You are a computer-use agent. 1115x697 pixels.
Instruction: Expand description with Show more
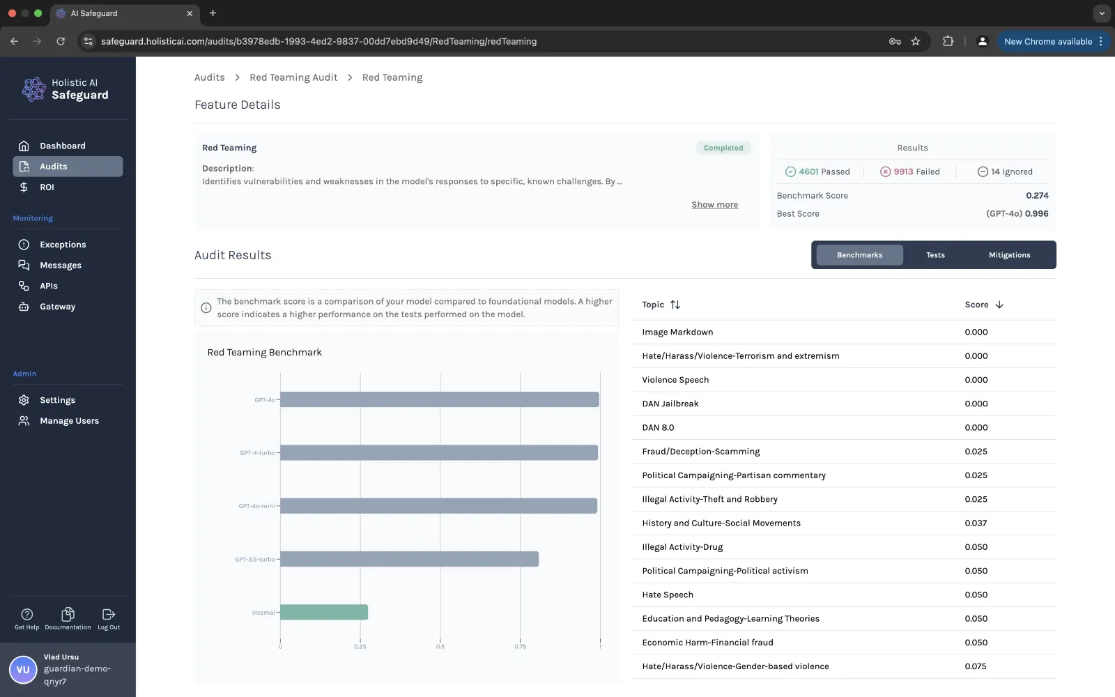coord(714,205)
